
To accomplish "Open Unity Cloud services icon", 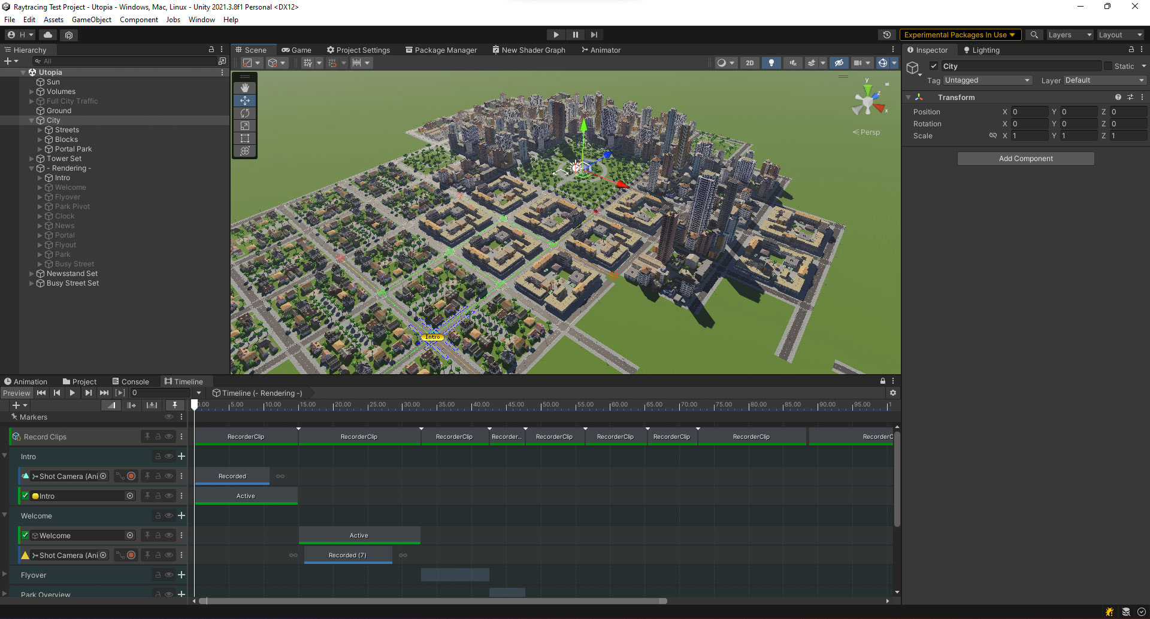I will coord(48,35).
